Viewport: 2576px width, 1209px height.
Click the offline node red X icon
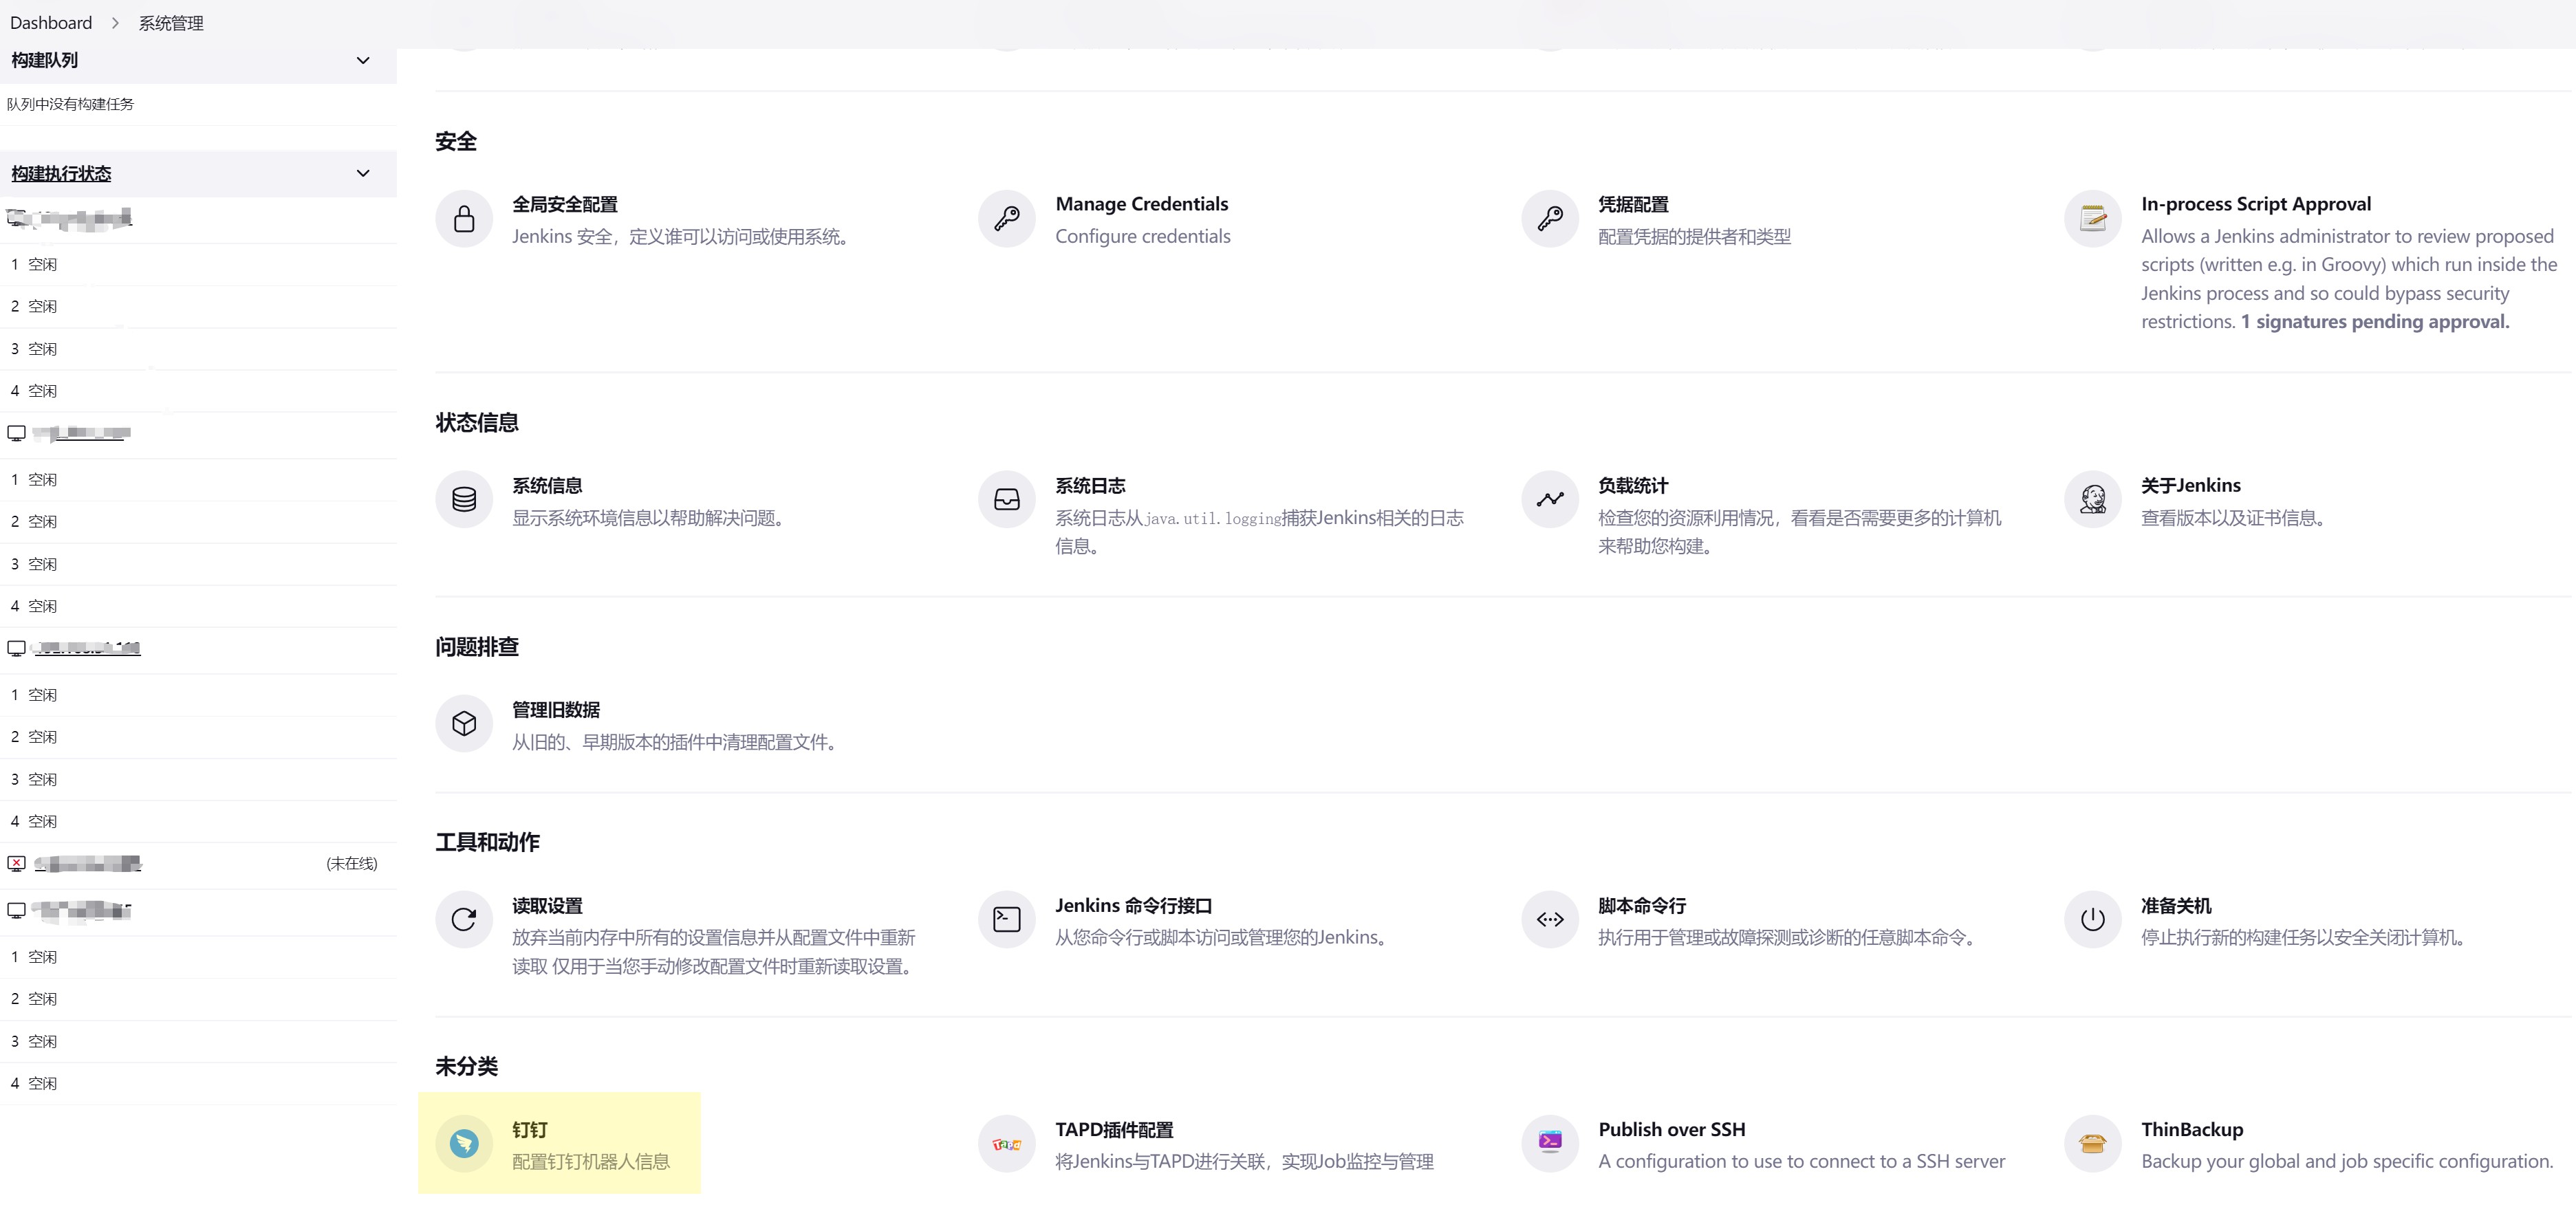[x=17, y=863]
